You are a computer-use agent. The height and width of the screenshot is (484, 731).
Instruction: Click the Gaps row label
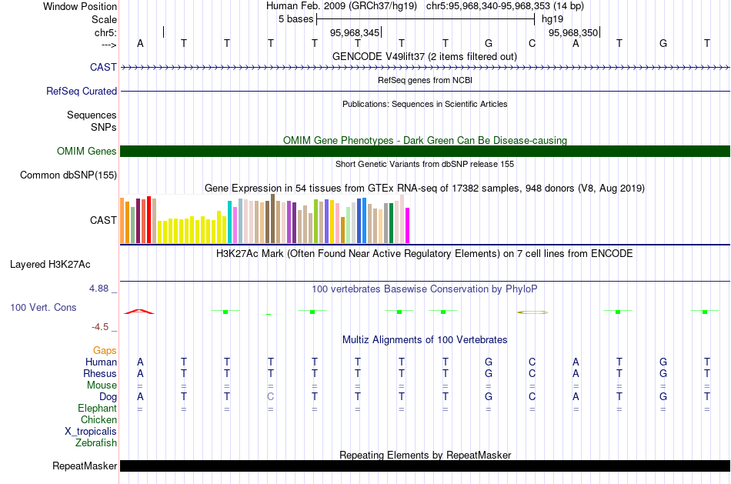pos(105,351)
